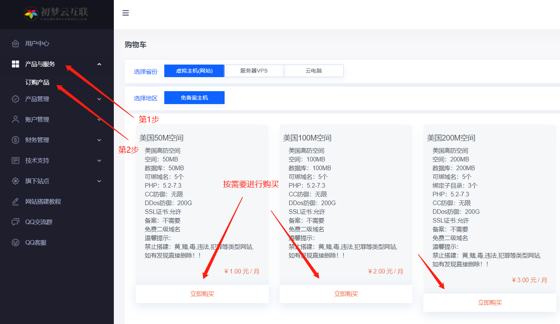Toggle the sidebar with hamburger menu

pos(126,13)
